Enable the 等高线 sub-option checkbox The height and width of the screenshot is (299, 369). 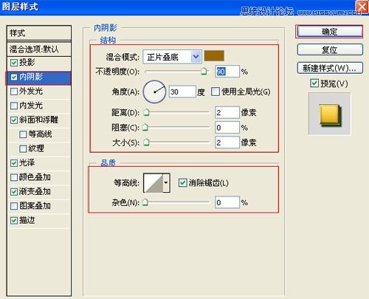point(23,134)
